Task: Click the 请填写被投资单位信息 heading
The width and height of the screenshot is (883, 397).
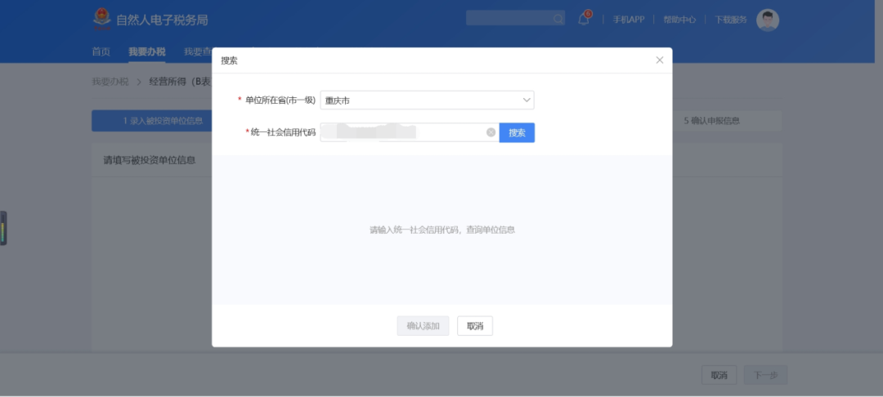Action: pyautogui.click(x=150, y=160)
